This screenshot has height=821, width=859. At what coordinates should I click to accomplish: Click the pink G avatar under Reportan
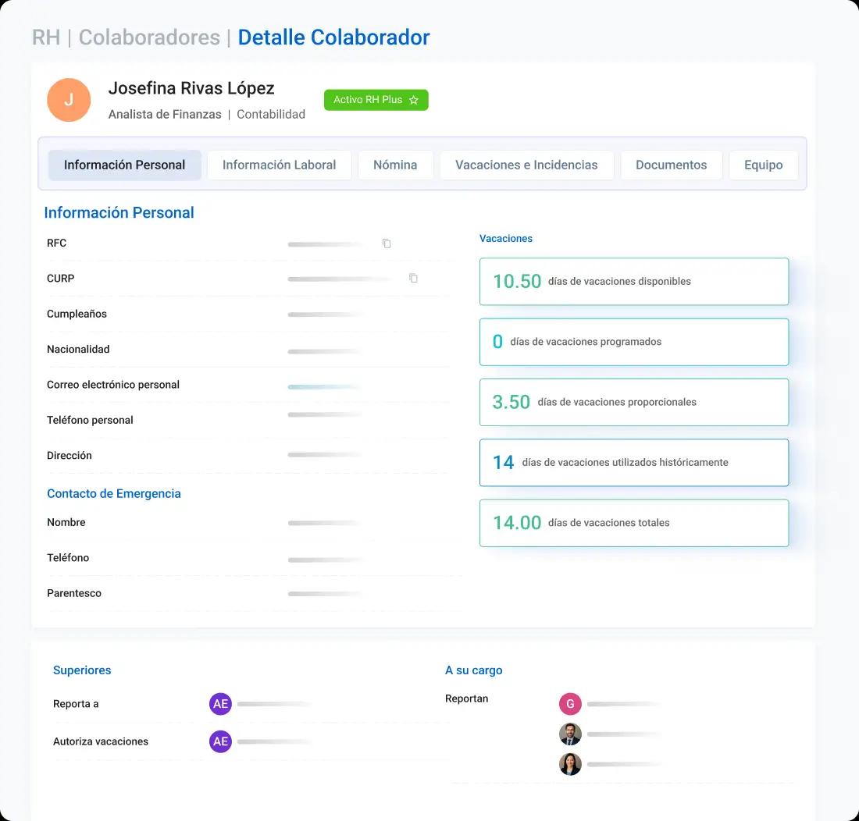click(570, 704)
